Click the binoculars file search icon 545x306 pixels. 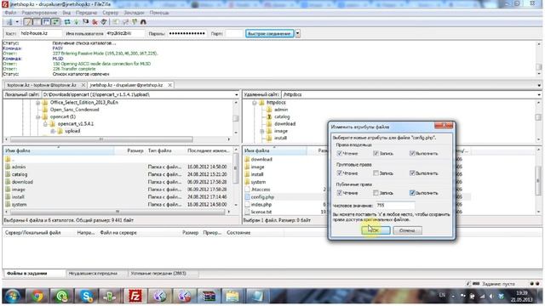tap(143, 22)
